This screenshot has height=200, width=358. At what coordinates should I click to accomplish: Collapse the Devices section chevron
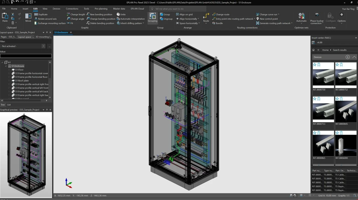354,57
